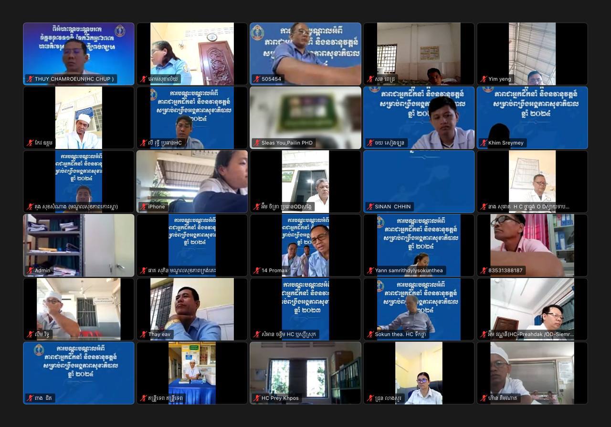Click the muted microphone icon next to 505454
611x427 pixels.
point(257,79)
